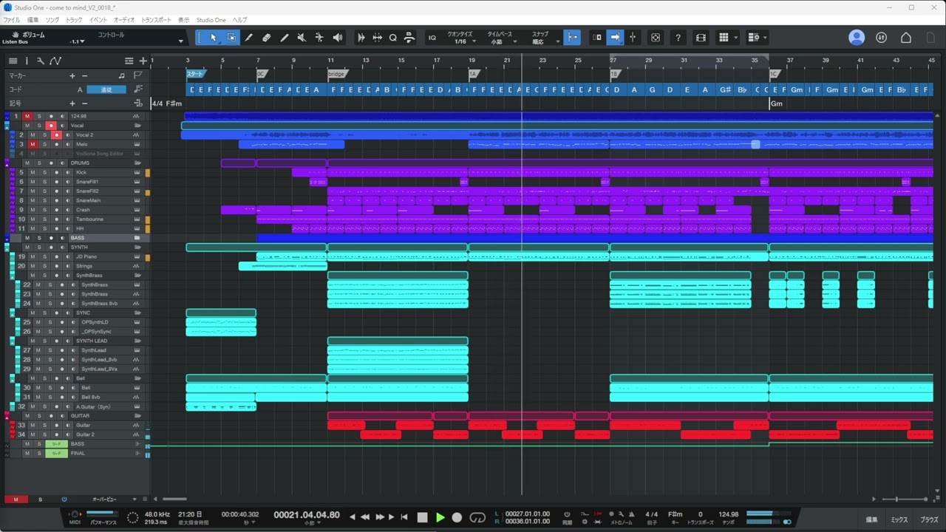Click the horizontal timeline scrollbar

point(174,499)
